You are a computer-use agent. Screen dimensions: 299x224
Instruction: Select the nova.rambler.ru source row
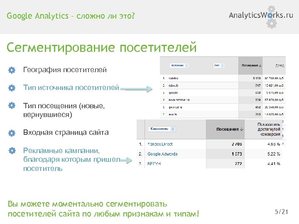click(223, 100)
